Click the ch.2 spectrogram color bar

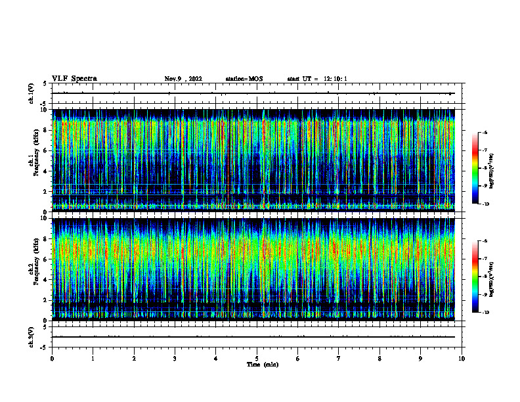tap(475, 277)
